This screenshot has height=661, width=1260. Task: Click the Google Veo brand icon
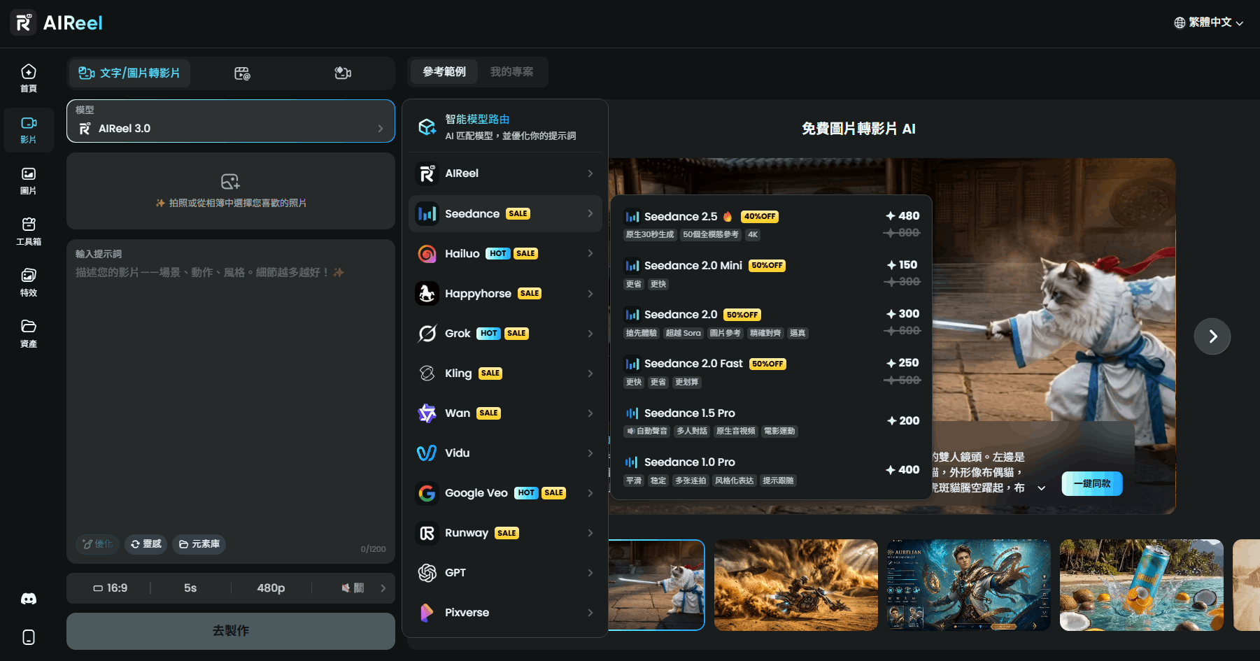[427, 493]
